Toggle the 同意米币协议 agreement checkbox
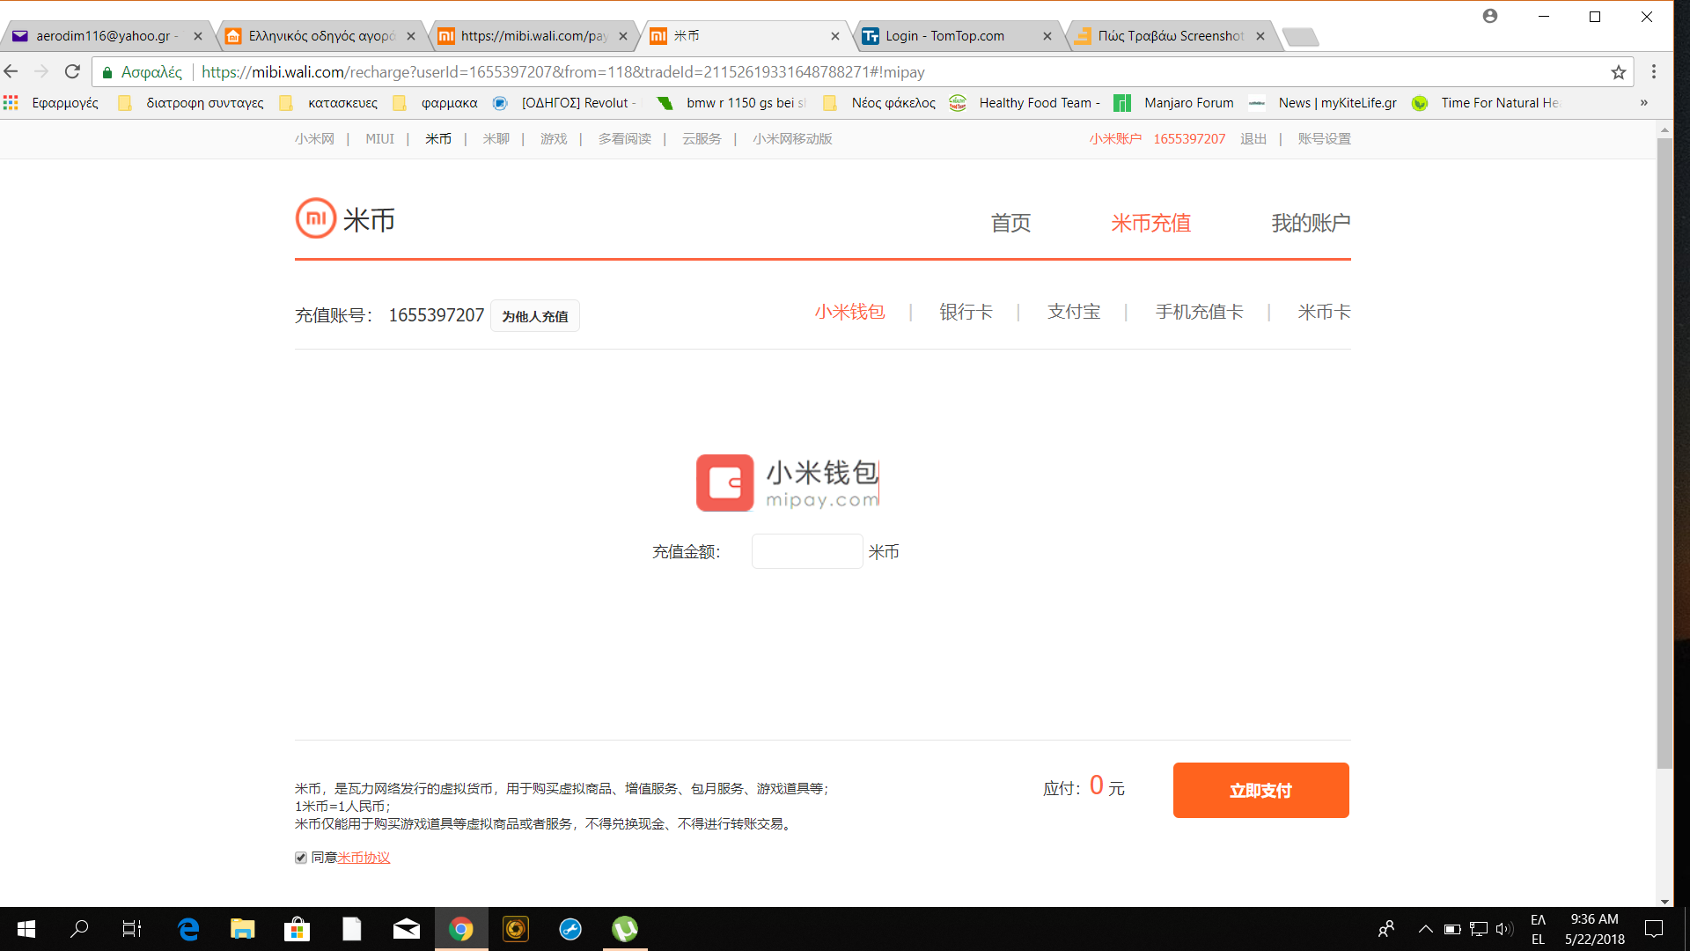The image size is (1690, 951). tap(301, 858)
